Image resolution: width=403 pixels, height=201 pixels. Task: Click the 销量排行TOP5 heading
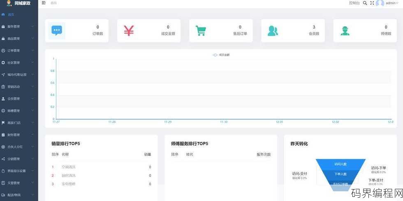click(x=66, y=144)
